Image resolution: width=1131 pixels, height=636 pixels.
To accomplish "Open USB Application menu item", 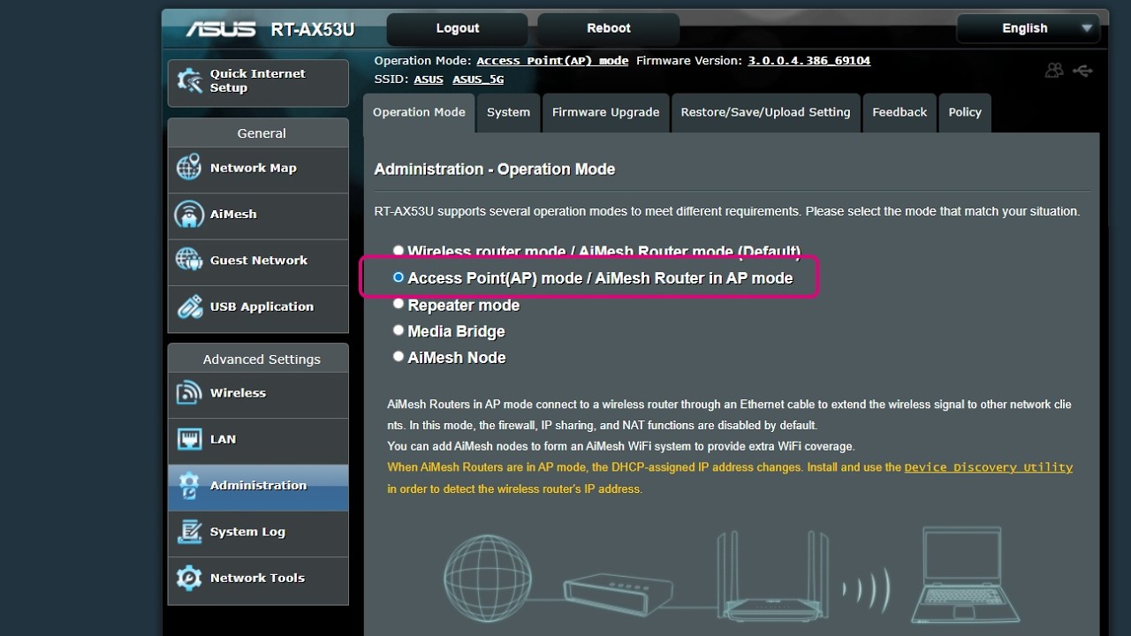I will [x=258, y=308].
